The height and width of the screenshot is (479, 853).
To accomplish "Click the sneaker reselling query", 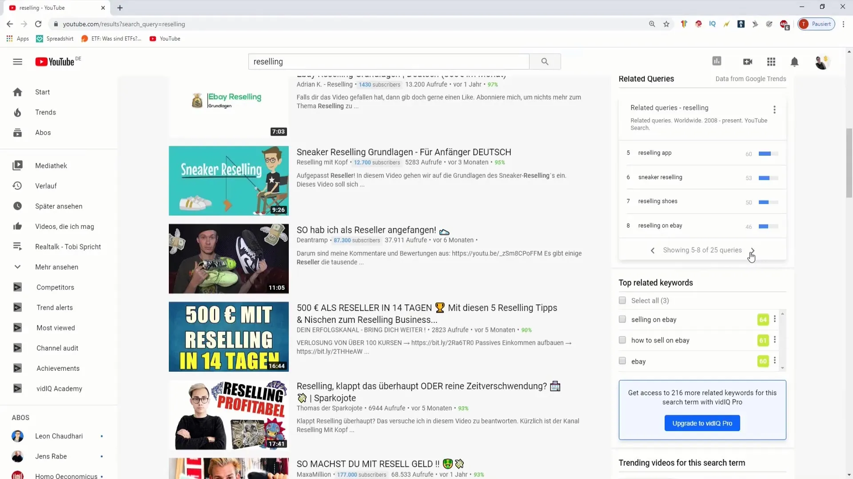I will [660, 177].
